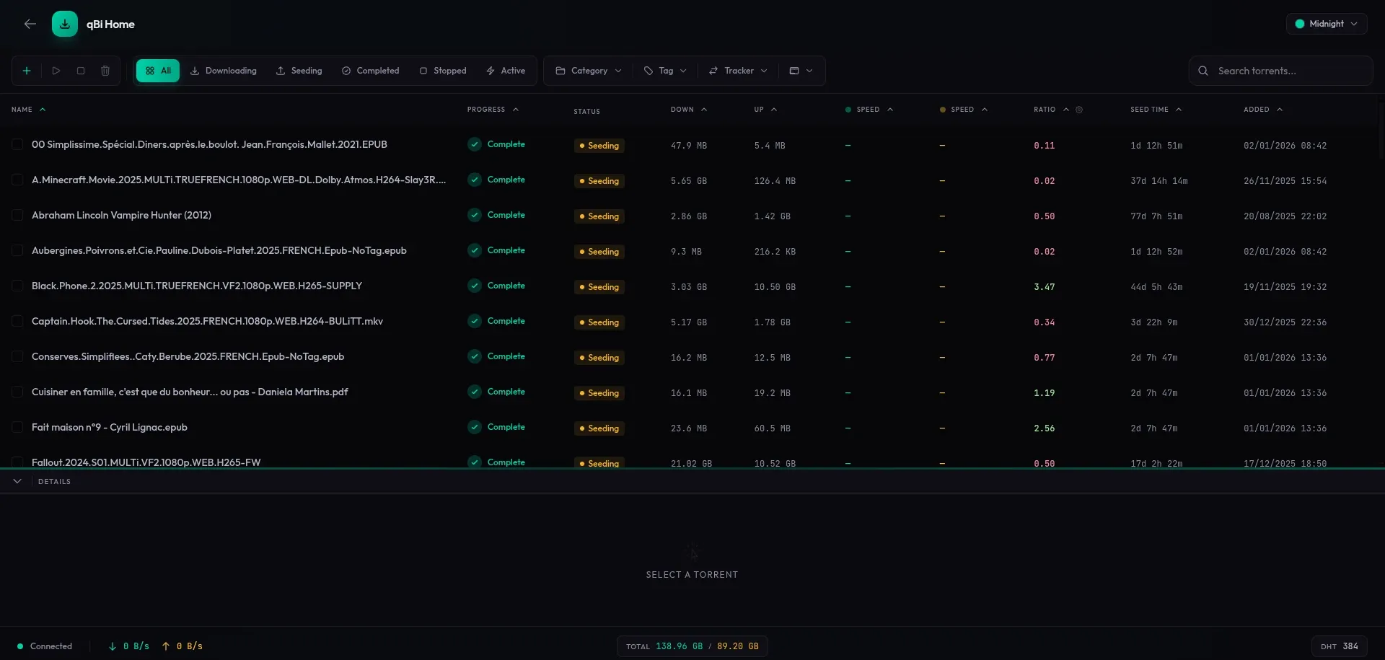Select the Black.Phone.2 torrent checkbox
The image size is (1385, 660).
coord(17,286)
